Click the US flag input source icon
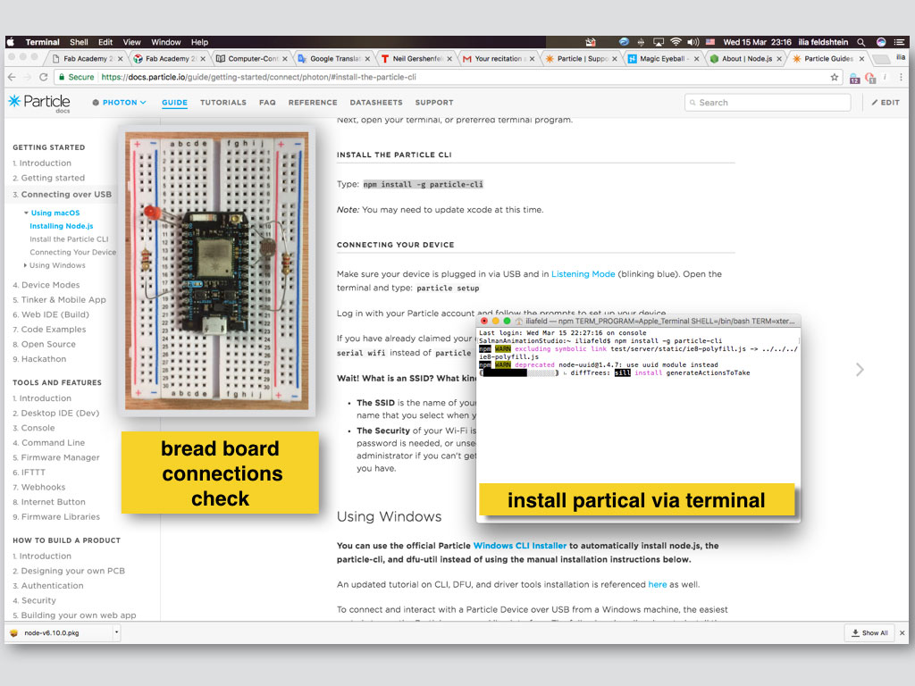The height and width of the screenshot is (686, 915). [710, 42]
